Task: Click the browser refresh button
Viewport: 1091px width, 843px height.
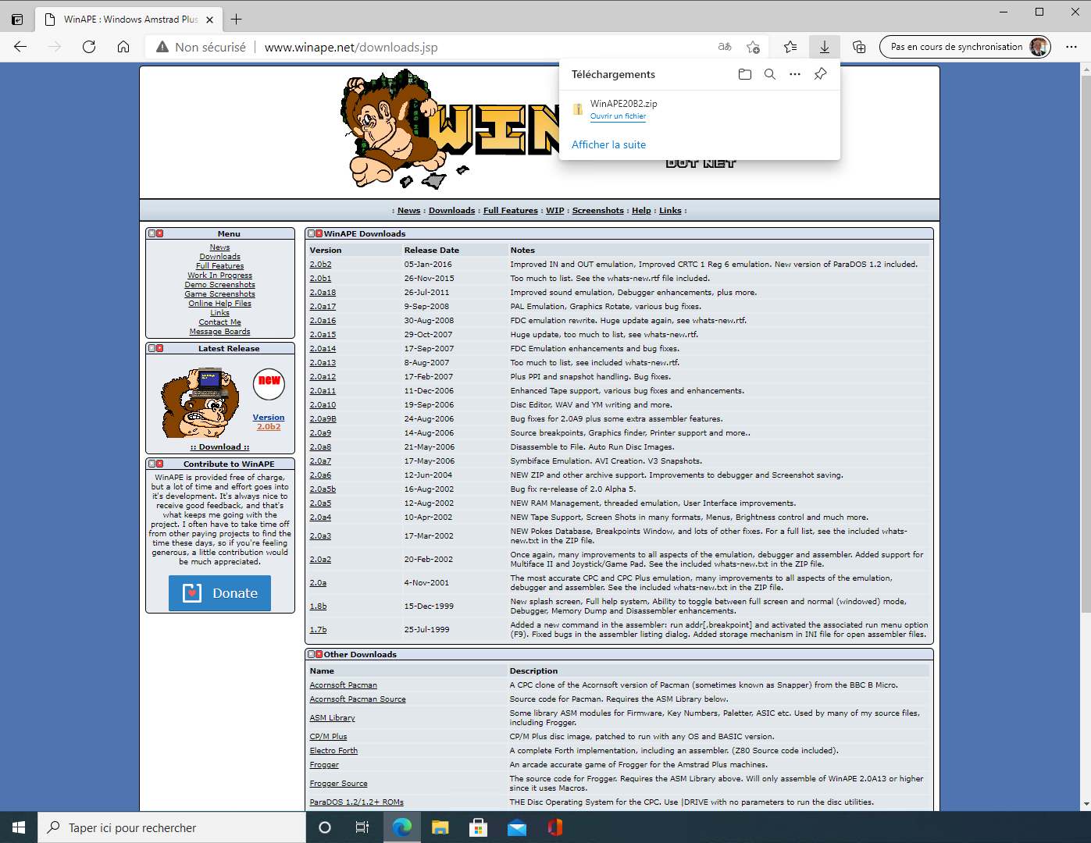Action: pos(89,47)
